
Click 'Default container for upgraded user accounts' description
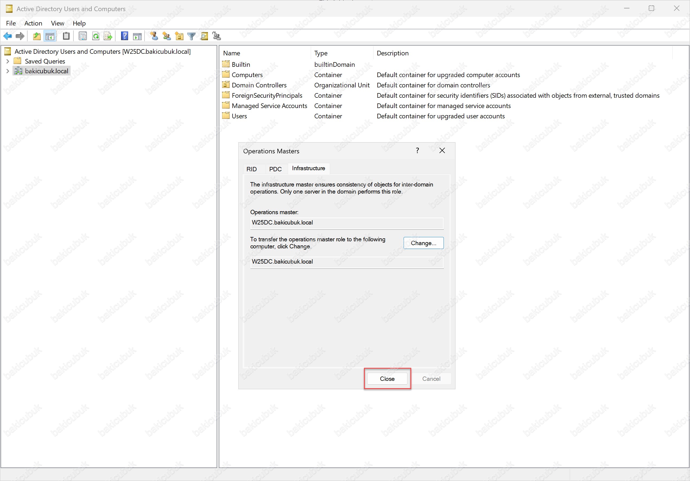(441, 116)
